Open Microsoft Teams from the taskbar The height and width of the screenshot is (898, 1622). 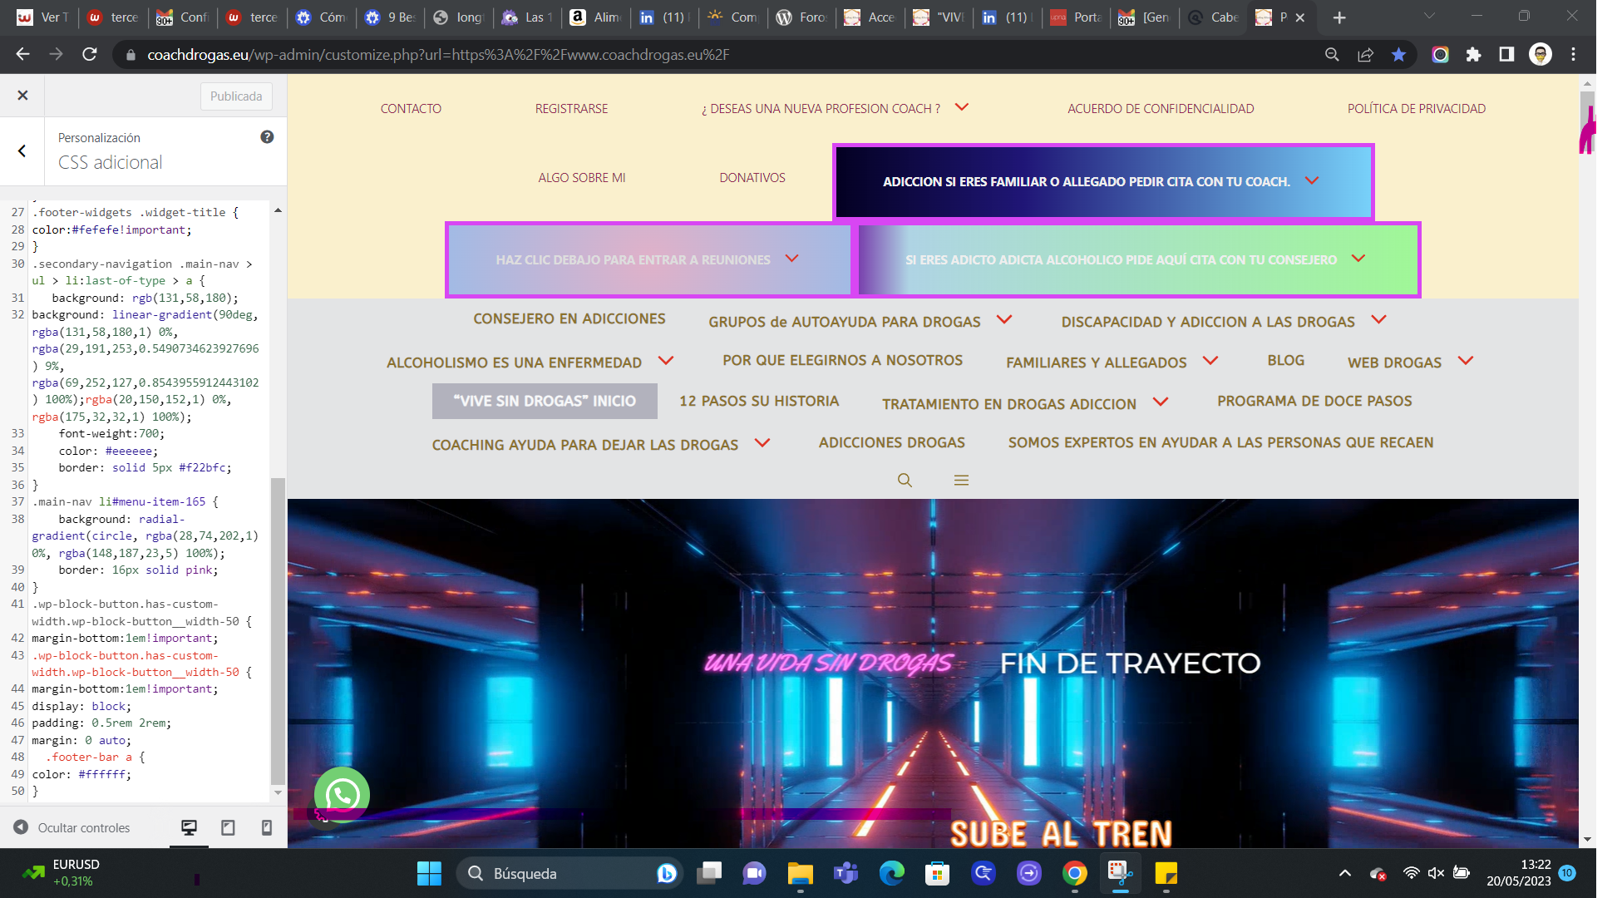tap(846, 873)
